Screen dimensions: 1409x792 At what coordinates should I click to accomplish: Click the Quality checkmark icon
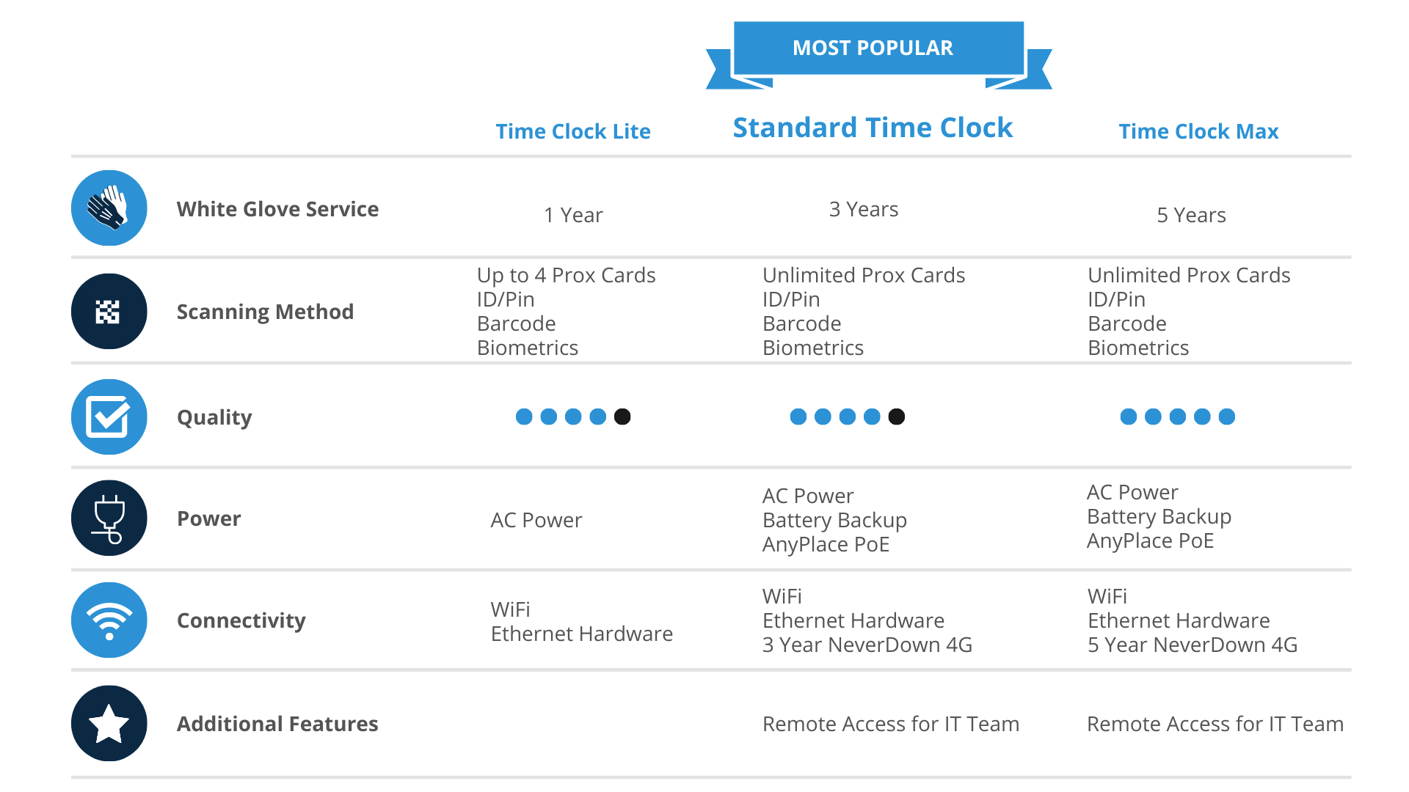point(109,417)
